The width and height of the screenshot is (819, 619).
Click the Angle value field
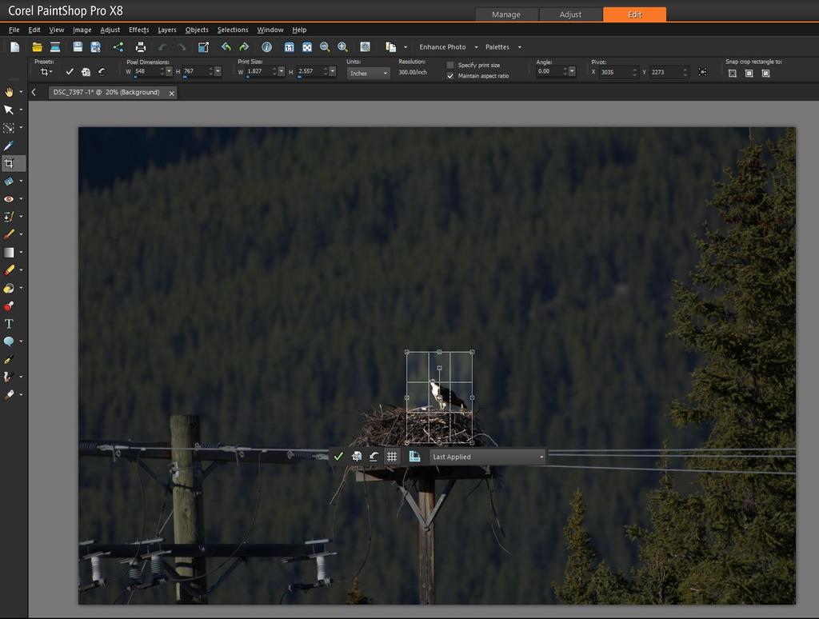pyautogui.click(x=551, y=71)
